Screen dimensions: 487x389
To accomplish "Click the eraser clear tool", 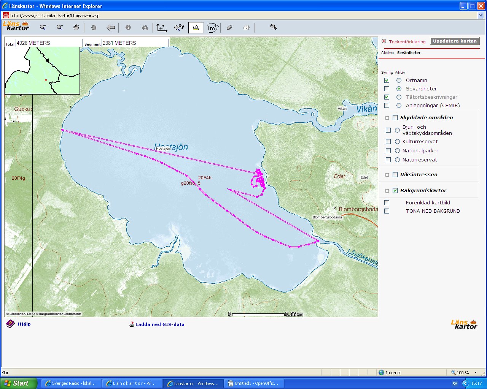I will 229,27.
